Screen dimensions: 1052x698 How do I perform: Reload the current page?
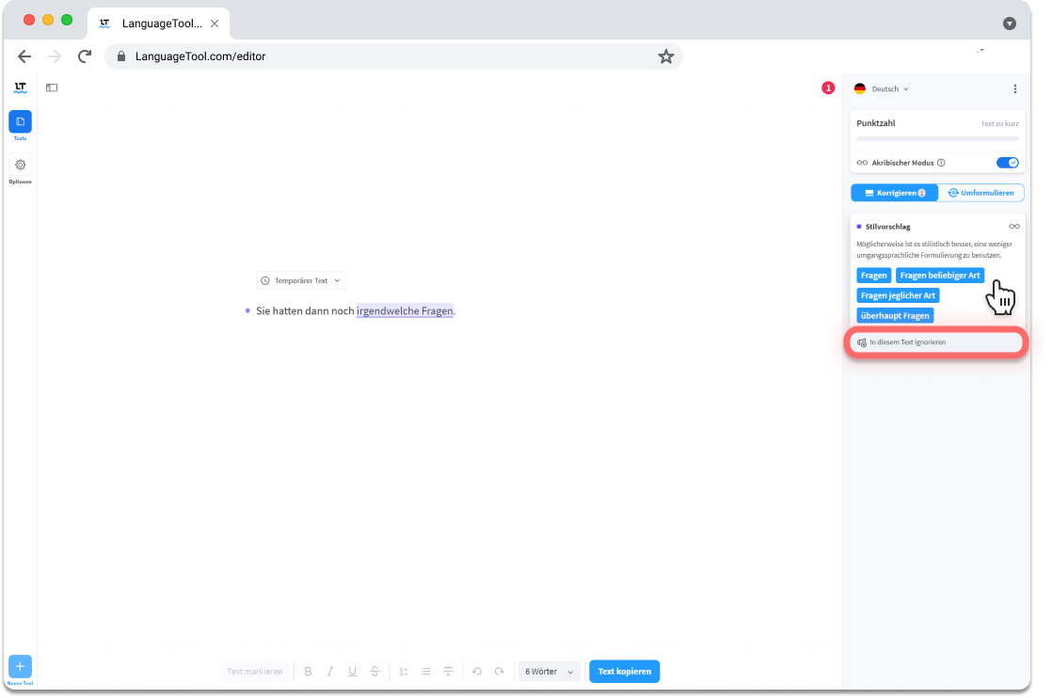coord(85,56)
